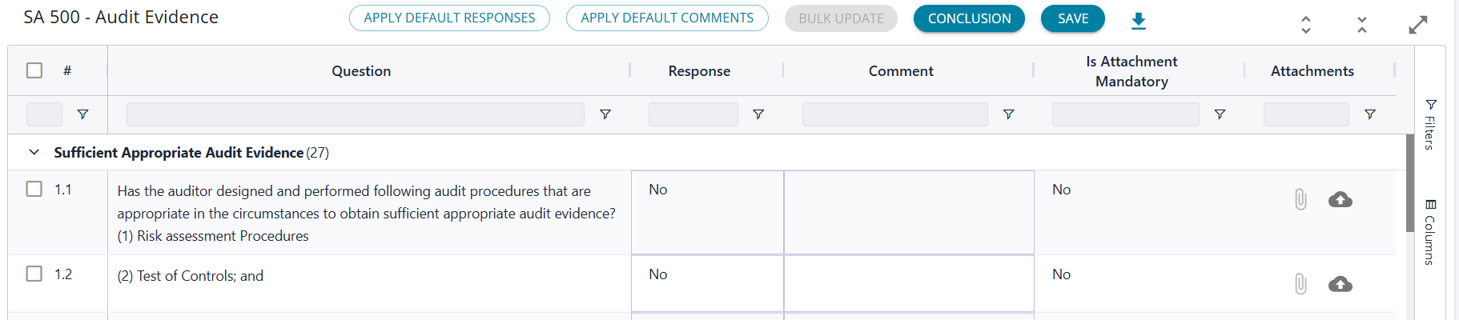Click the expand all rows icon
Image resolution: width=1459 pixels, height=320 pixels.
1305,25
